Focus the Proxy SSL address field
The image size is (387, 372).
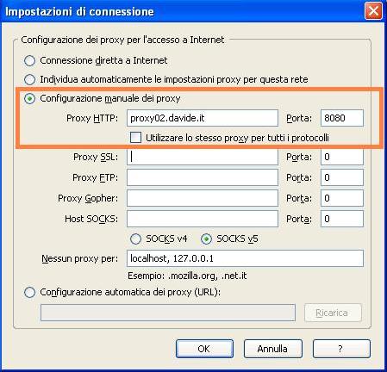coord(203,157)
